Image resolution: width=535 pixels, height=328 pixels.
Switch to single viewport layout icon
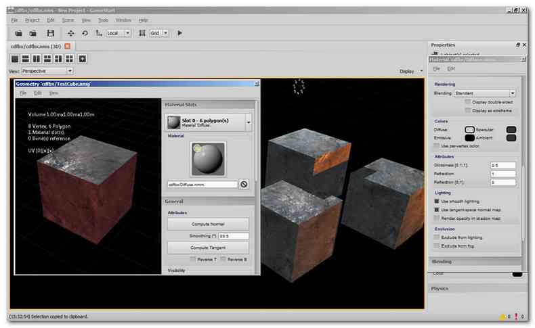15,59
